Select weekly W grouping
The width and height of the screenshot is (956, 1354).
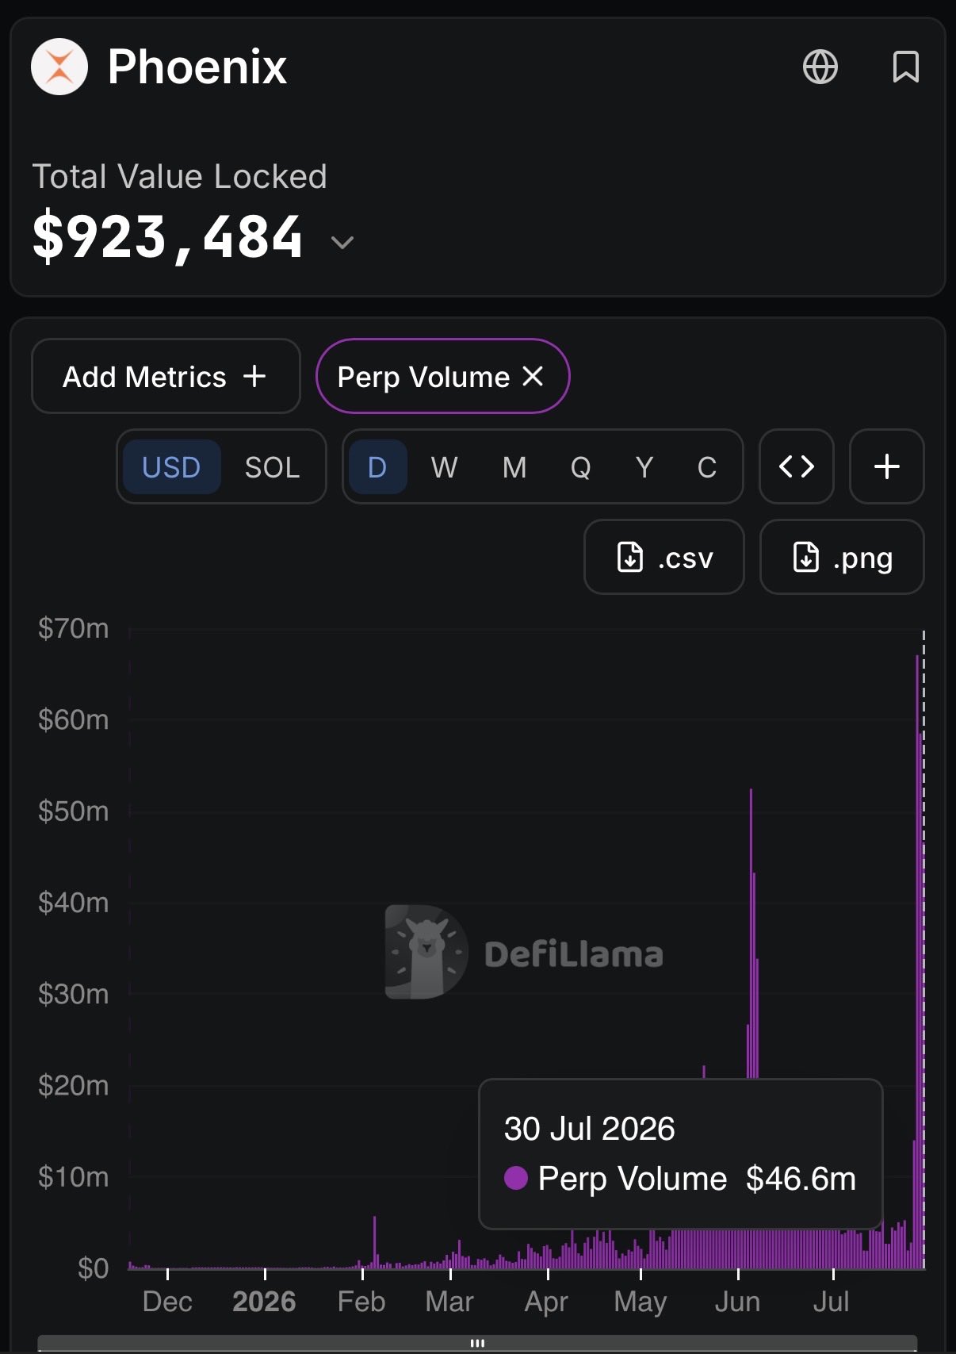[x=444, y=467]
